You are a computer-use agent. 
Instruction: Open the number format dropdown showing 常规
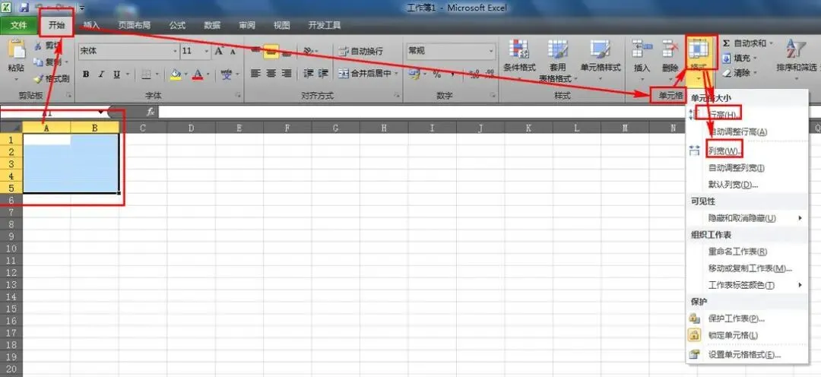coord(491,52)
